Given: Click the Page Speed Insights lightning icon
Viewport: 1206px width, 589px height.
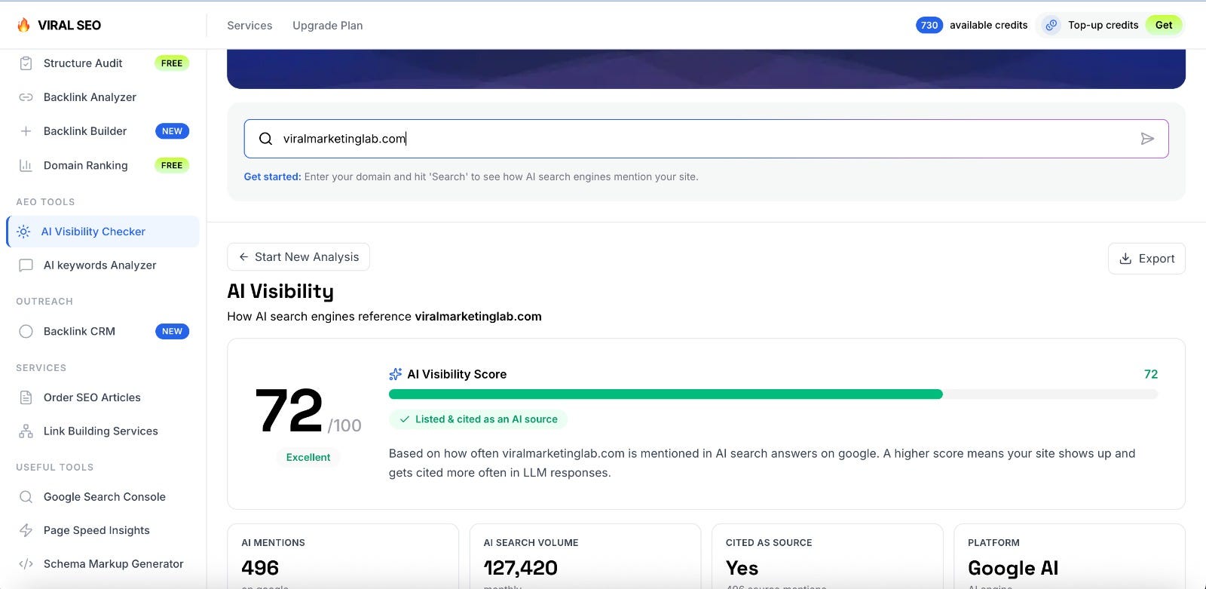Looking at the screenshot, I should tap(26, 530).
